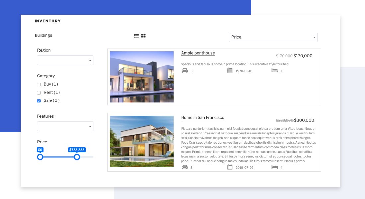Disable the Sale category checkbox
Screen dimensions: 365x199
pos(39,100)
